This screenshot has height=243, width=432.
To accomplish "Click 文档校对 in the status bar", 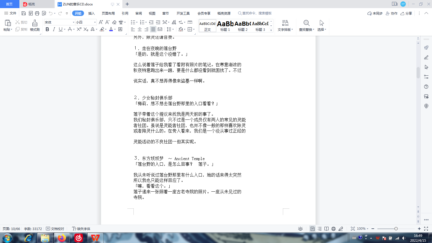I will [x=55, y=229].
